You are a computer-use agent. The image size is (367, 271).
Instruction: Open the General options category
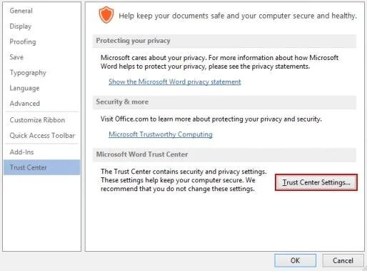21,11
